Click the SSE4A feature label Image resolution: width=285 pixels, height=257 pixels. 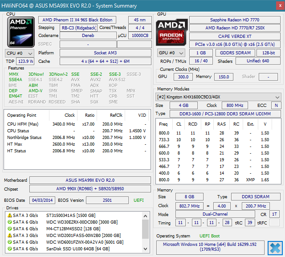point(16,80)
